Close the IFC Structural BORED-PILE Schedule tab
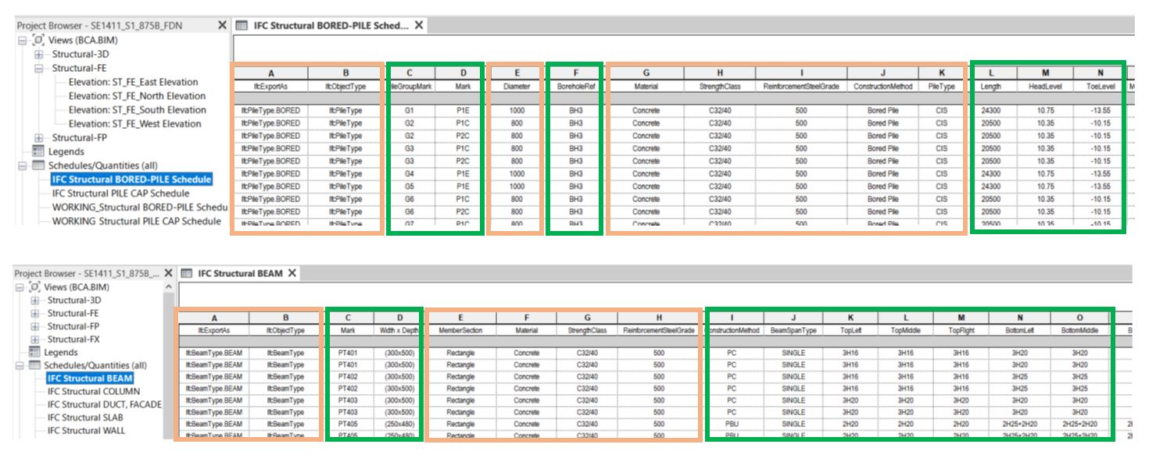Viewport: 1156px width, 455px height. (419, 25)
